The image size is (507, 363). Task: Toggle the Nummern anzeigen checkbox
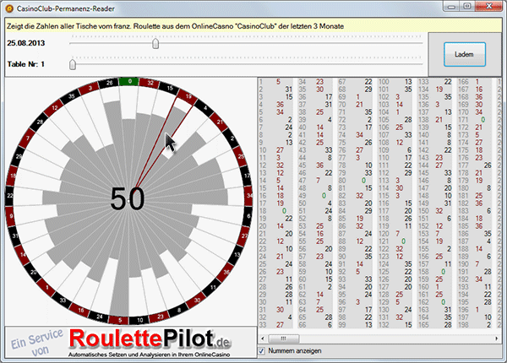(x=262, y=350)
